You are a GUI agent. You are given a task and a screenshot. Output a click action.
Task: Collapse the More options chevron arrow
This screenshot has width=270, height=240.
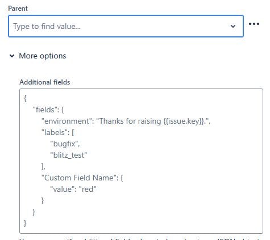[12, 56]
